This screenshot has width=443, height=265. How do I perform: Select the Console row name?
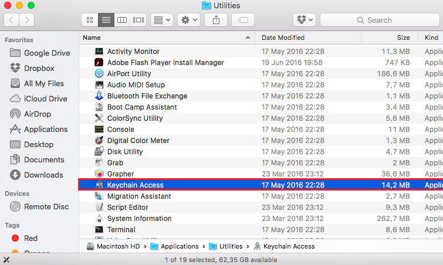[x=121, y=129]
